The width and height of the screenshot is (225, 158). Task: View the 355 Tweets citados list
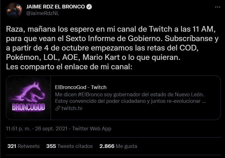coord(69,146)
